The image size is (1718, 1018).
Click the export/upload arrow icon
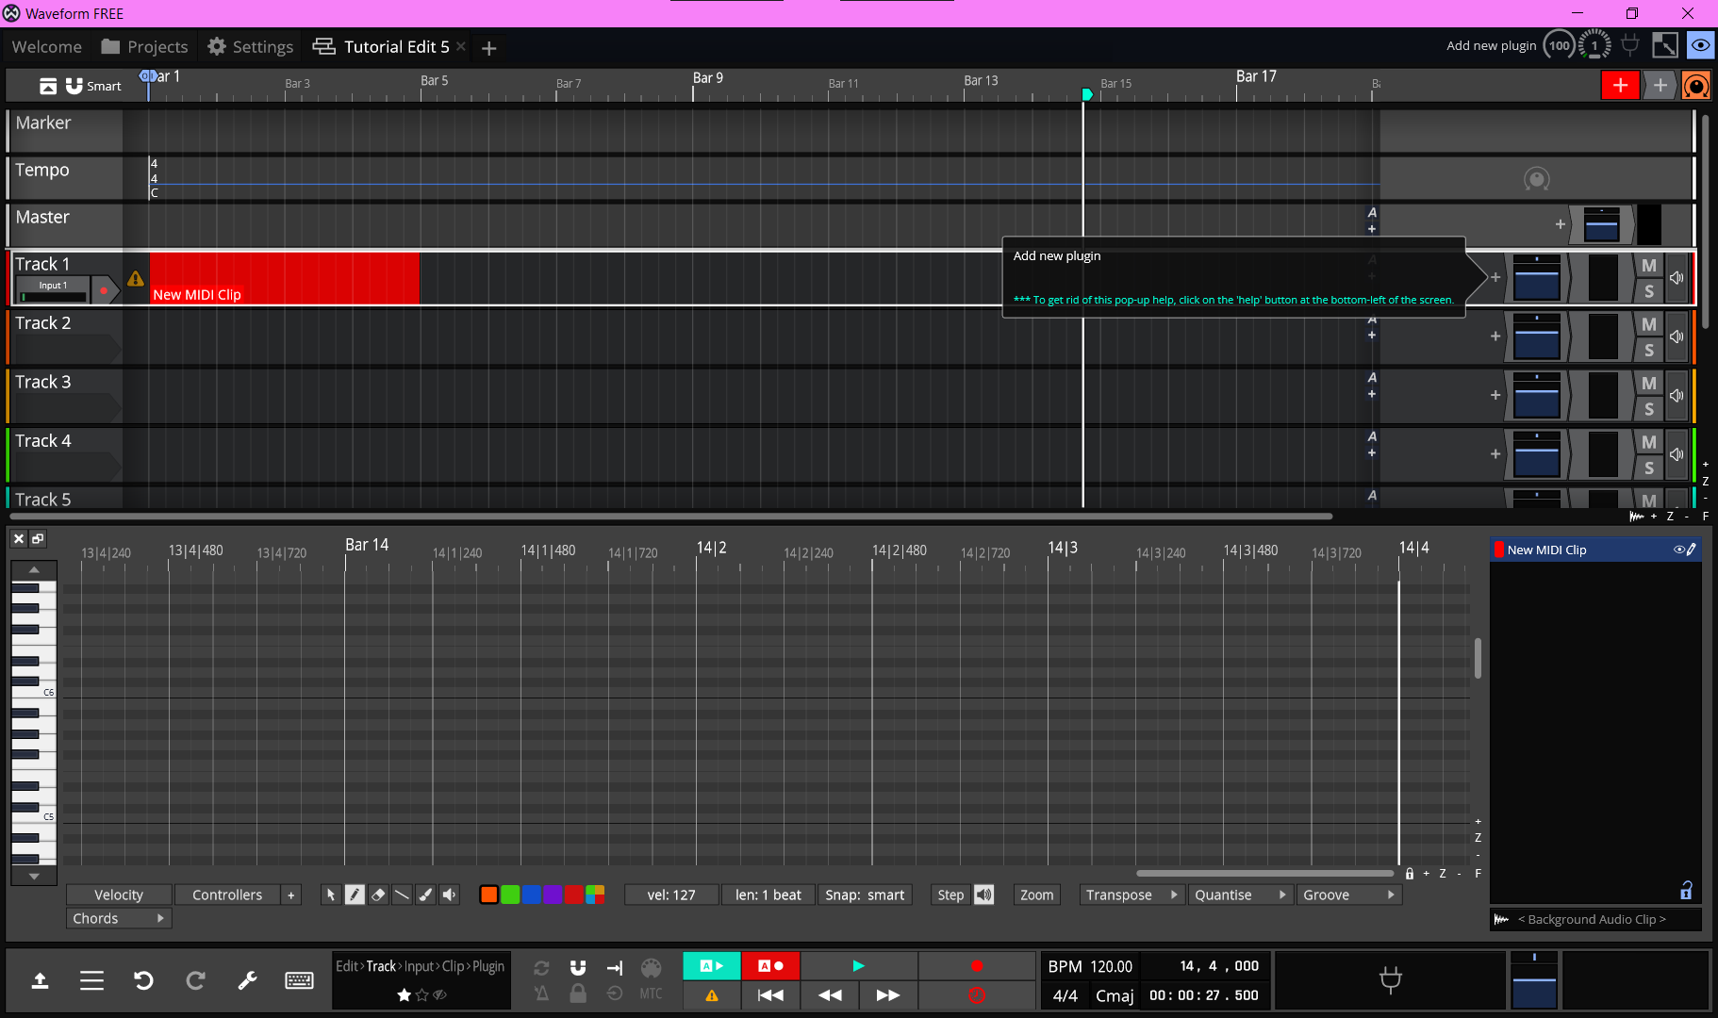pos(40,980)
